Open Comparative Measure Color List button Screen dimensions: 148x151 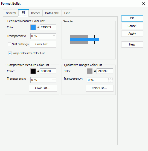pyautogui.click(x=43, y=88)
